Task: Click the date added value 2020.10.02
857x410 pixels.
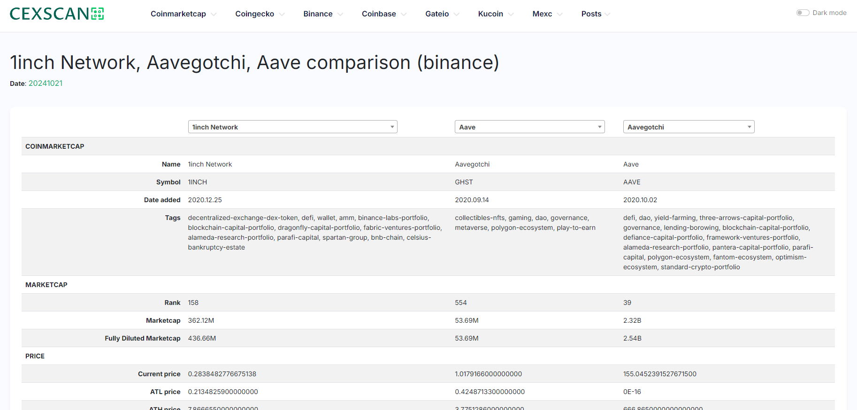Action: coord(640,200)
